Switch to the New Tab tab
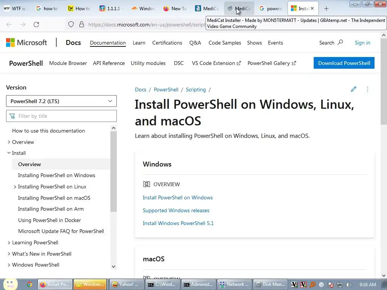Viewport: 387px width, 290px height. 175,9
